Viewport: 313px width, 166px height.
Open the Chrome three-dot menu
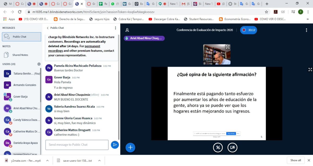308,12
